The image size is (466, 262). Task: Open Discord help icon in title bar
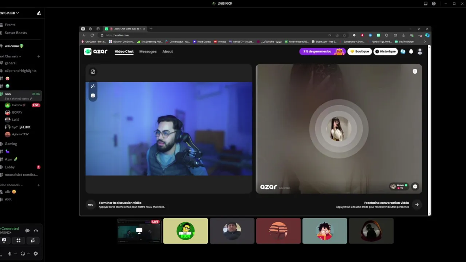434,4
